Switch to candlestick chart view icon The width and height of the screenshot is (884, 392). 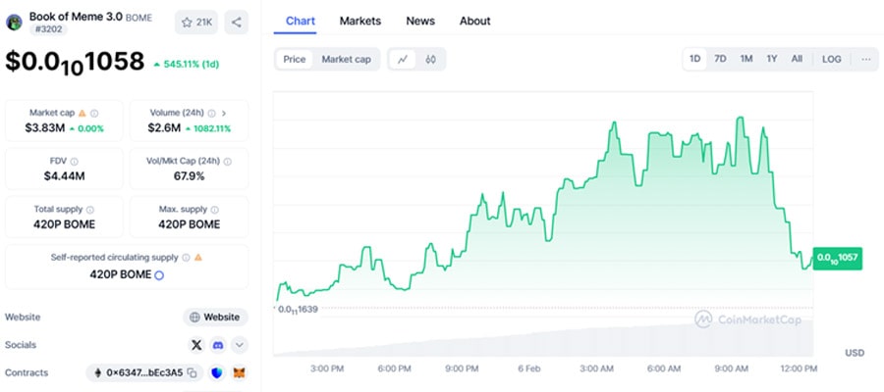pyautogui.click(x=430, y=60)
